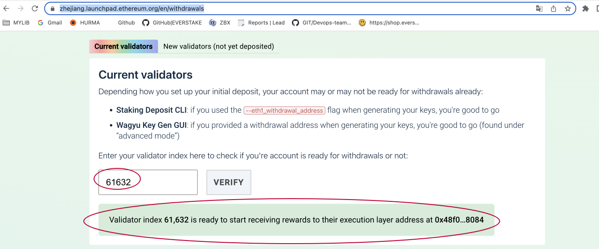This screenshot has width=599, height=249.
Task: Switch to the Current validators tab
Action: 123,46
